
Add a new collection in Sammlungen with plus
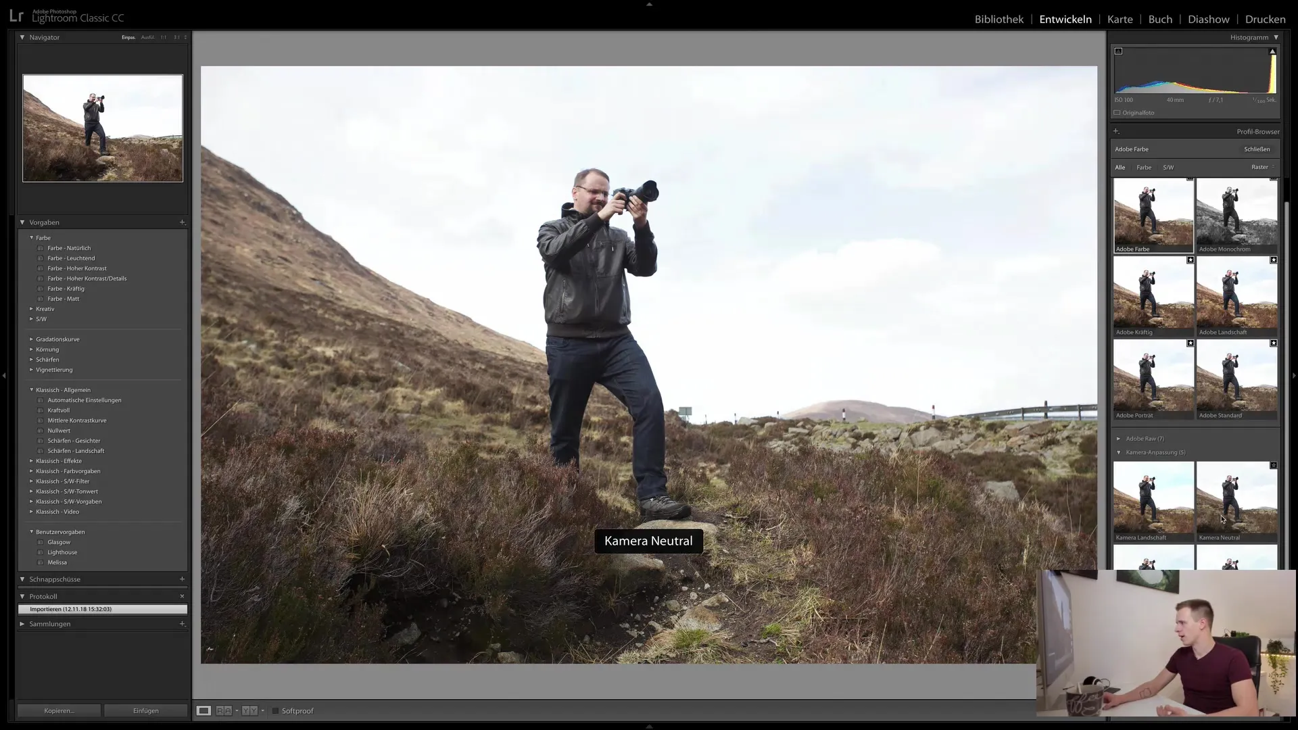pos(182,623)
